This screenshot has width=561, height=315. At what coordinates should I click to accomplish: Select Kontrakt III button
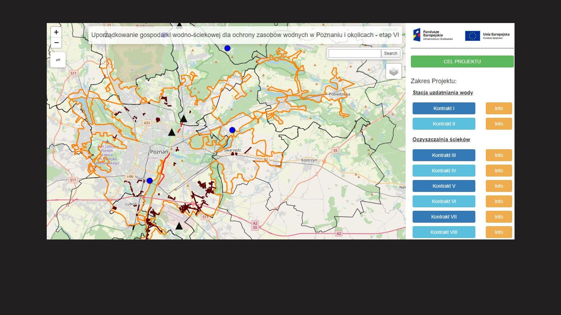click(x=444, y=155)
